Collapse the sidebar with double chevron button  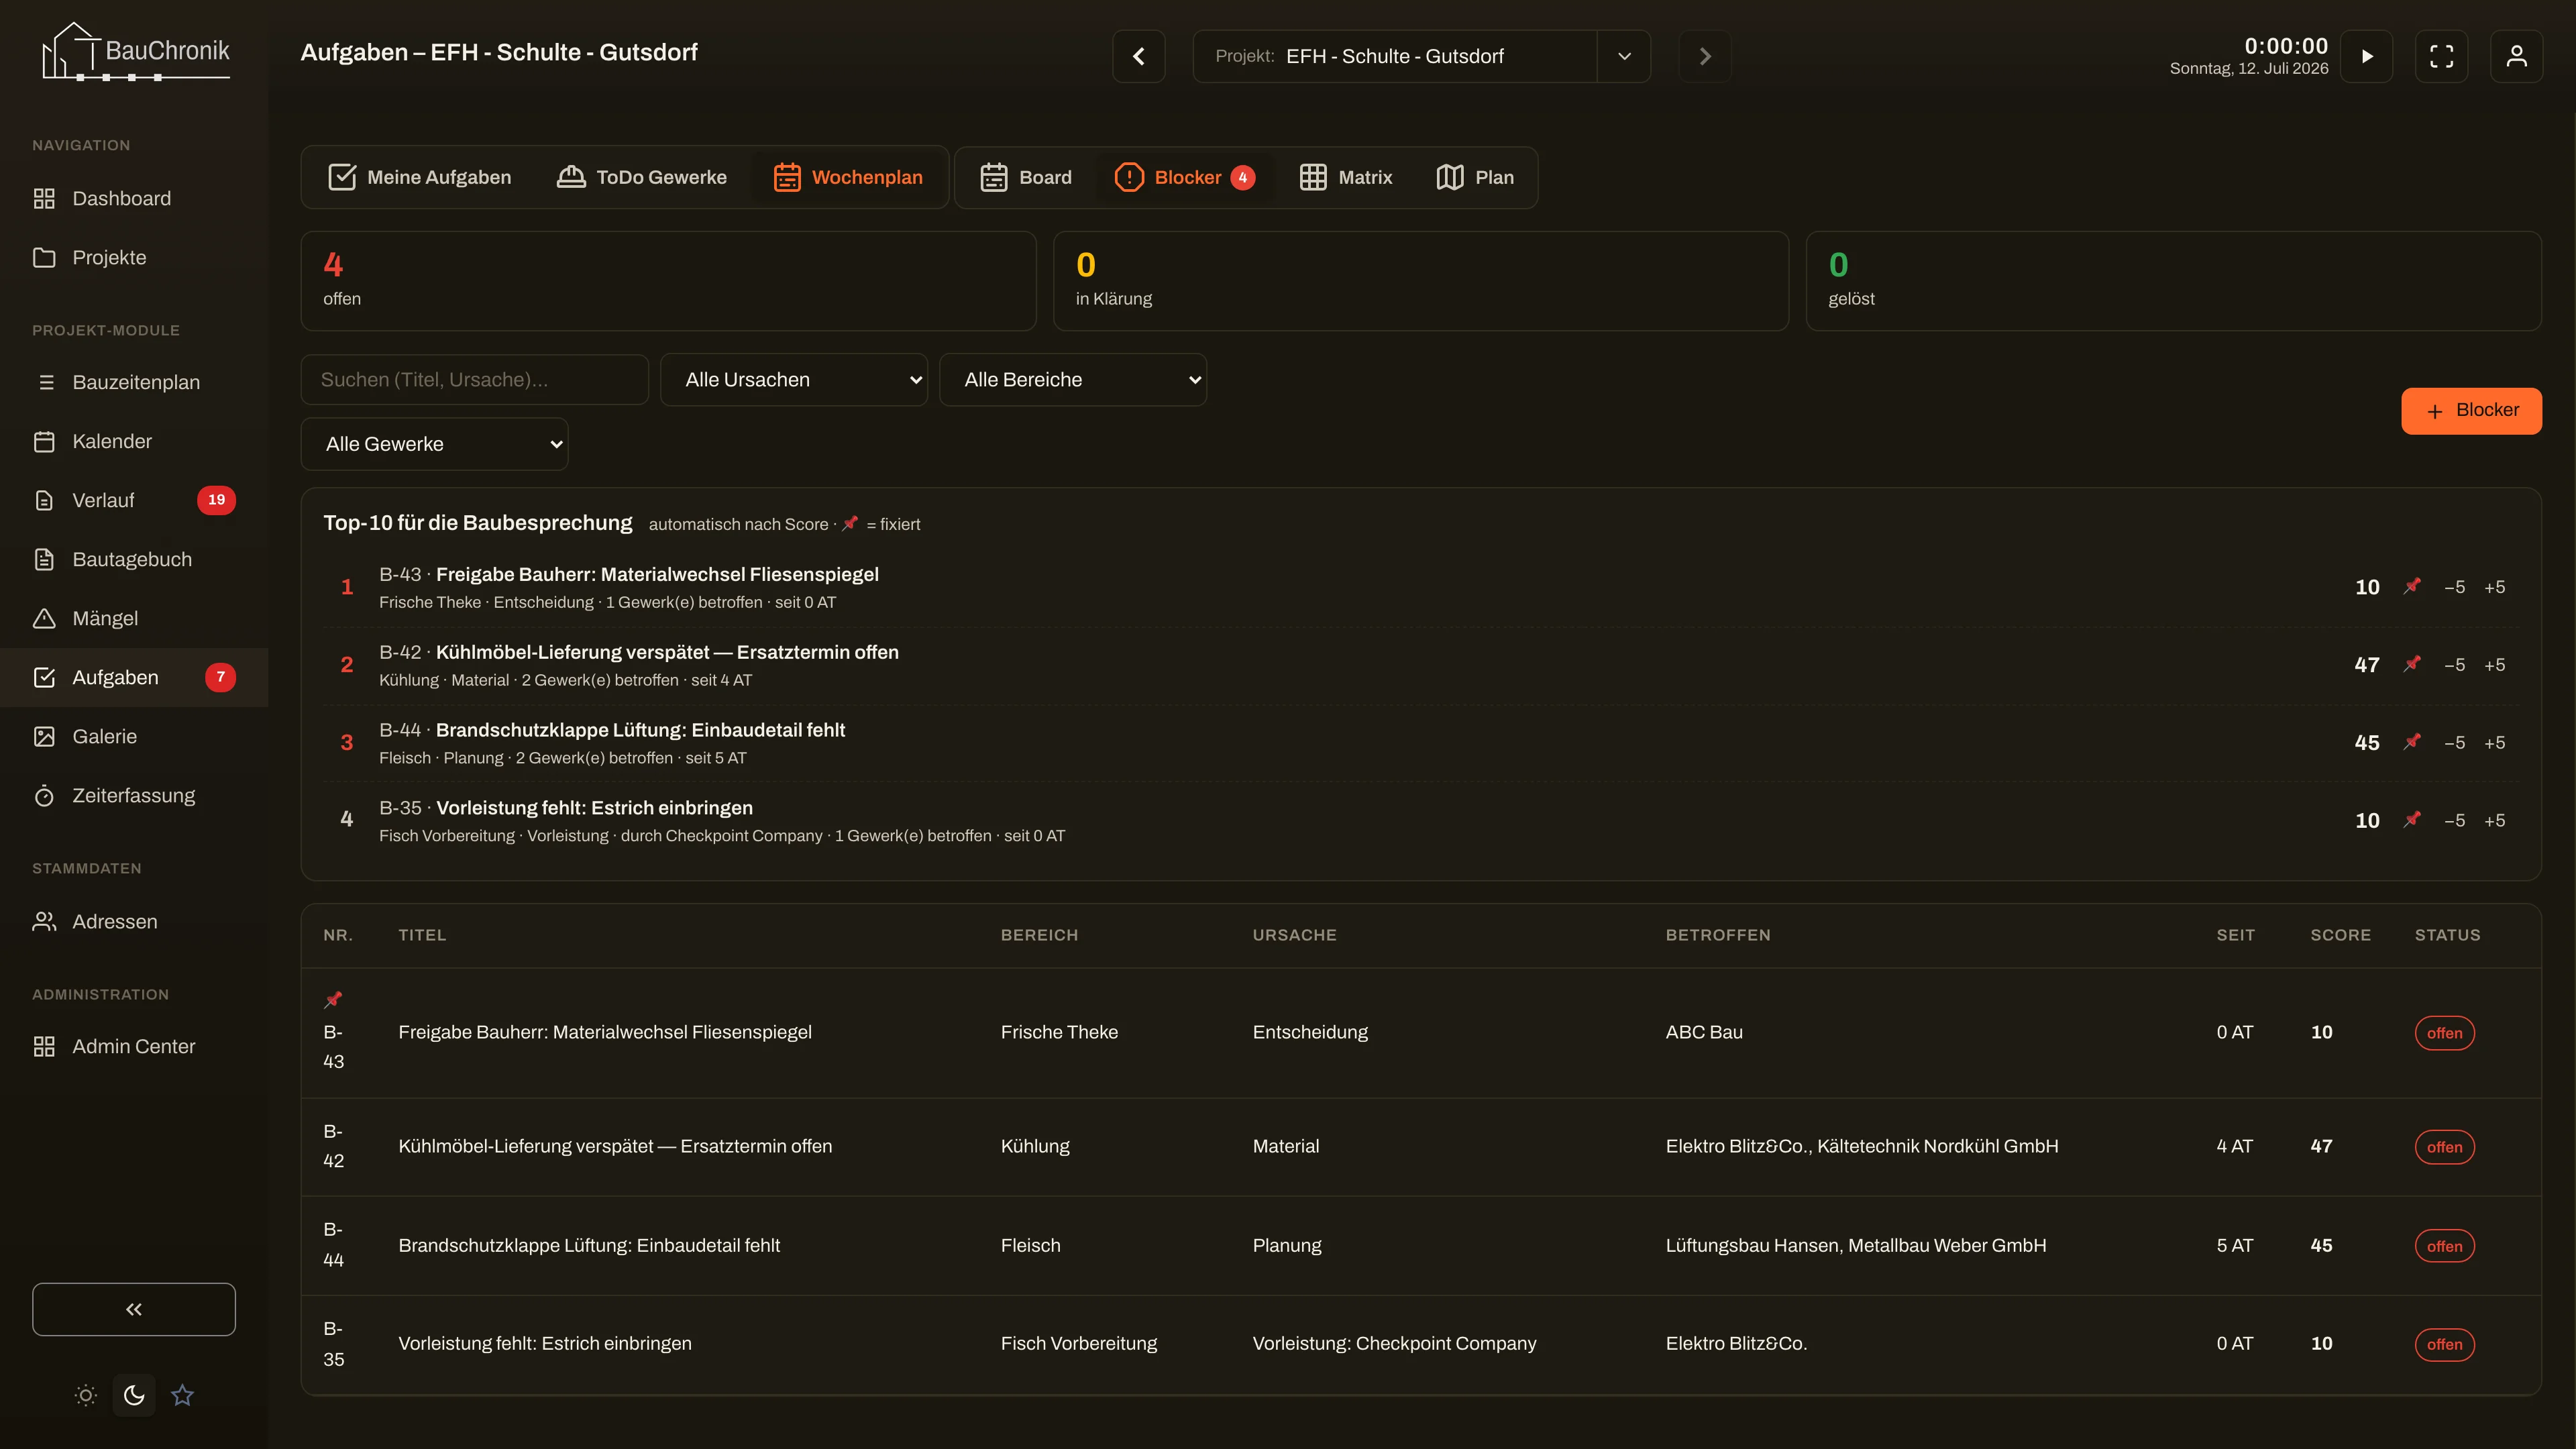[x=134, y=1309]
